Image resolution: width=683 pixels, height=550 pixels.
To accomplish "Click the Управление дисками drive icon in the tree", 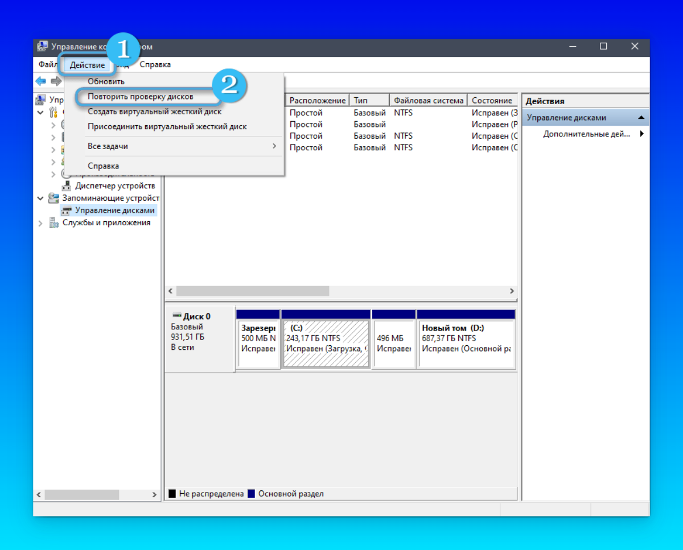I will coord(67,210).
